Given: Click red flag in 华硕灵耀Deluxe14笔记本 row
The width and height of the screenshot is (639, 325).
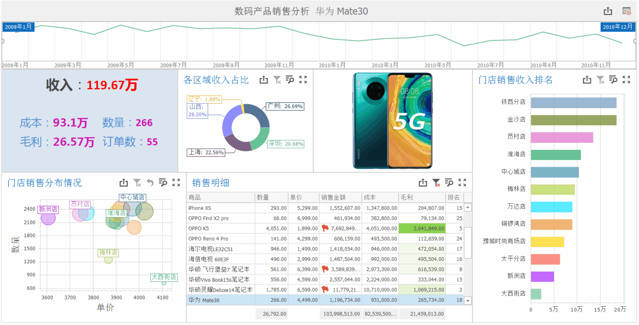Looking at the screenshot, I should [325, 289].
